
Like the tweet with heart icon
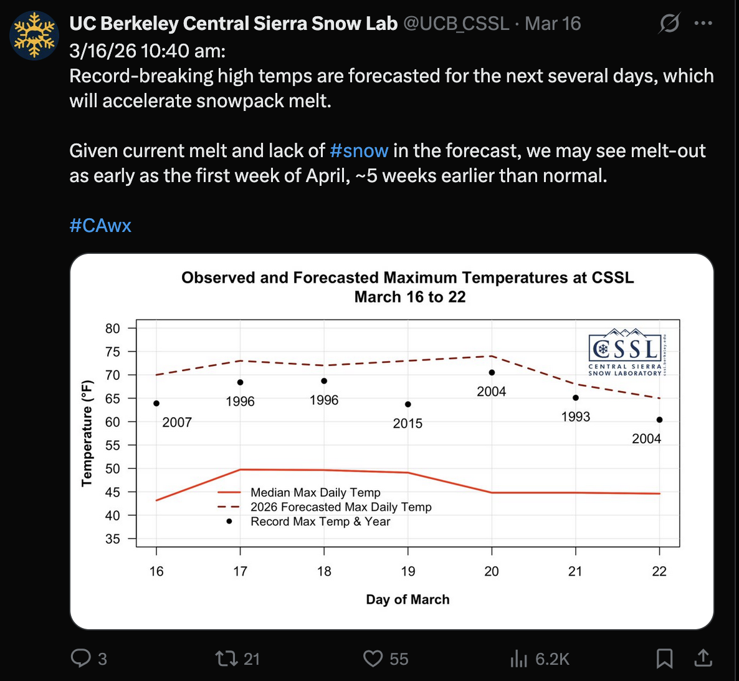click(x=373, y=659)
